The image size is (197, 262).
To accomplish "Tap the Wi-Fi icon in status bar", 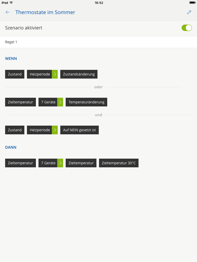I will (x=11, y=3).
